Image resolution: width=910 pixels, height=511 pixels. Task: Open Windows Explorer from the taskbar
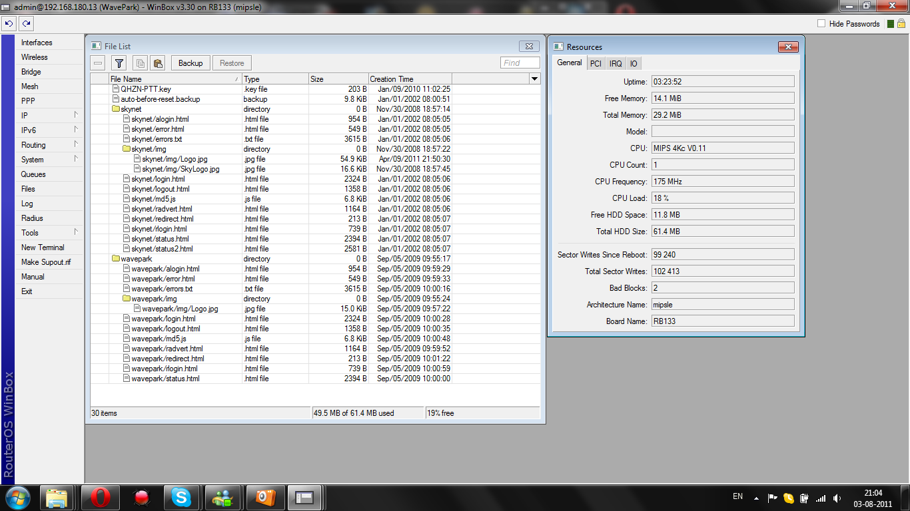(57, 497)
